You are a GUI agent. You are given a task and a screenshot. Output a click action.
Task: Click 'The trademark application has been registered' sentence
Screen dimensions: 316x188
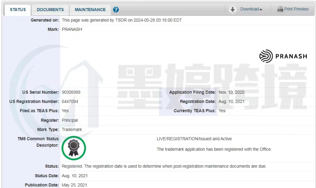214,149
